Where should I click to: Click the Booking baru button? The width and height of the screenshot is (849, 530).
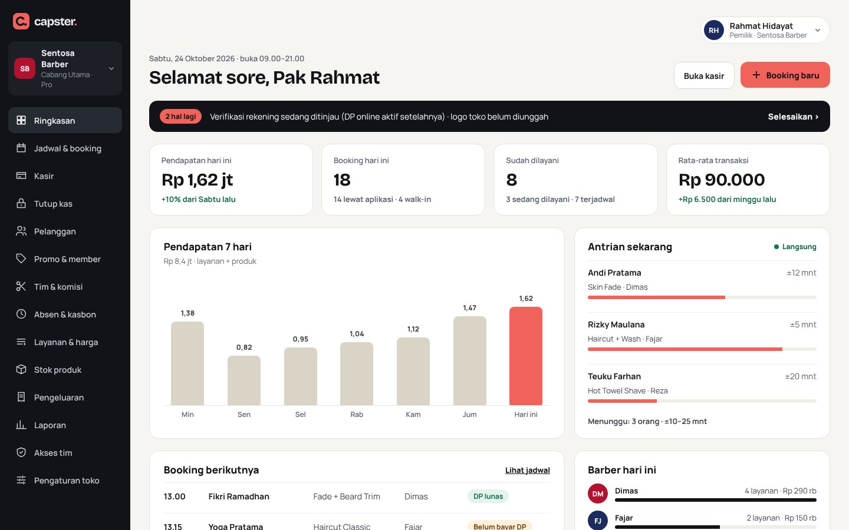pyautogui.click(x=785, y=75)
